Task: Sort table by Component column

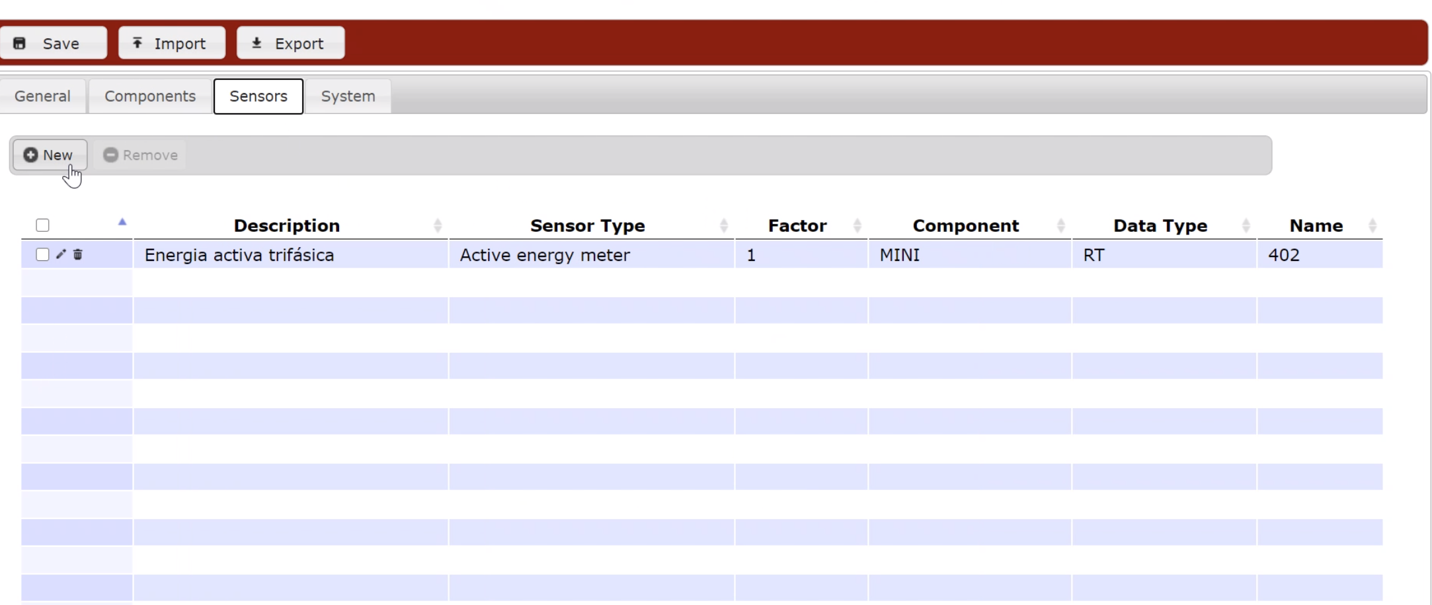Action: coord(970,226)
